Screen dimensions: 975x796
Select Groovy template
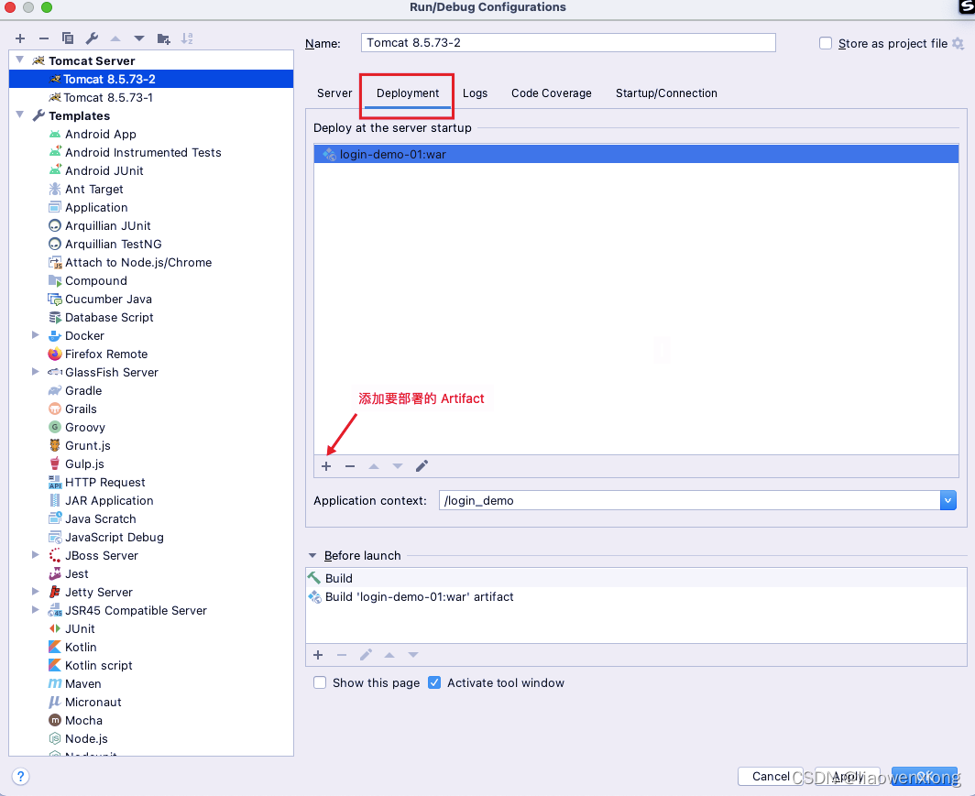[x=77, y=428]
